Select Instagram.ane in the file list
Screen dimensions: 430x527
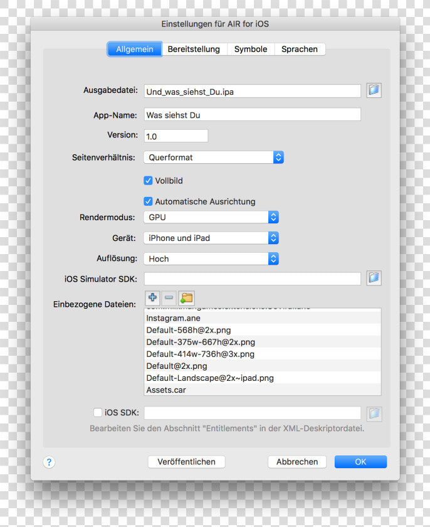263,318
